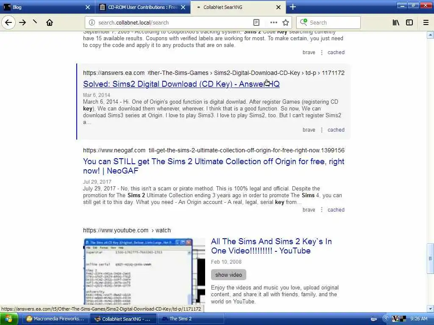
Task: Click the scrollbar up arrow
Action: [430, 35]
